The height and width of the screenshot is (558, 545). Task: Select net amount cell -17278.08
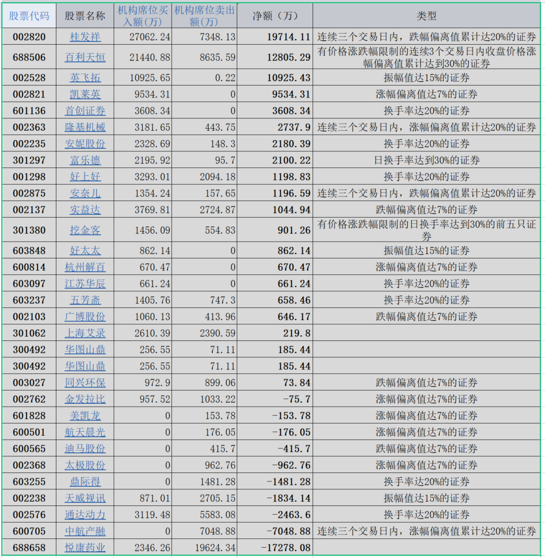tap(275, 547)
